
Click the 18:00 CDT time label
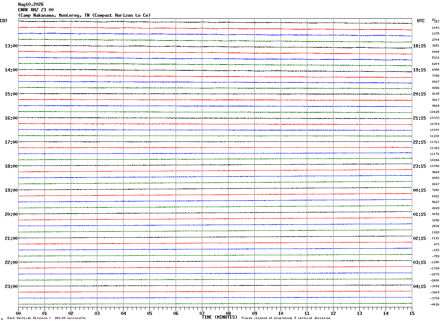pos(11,166)
